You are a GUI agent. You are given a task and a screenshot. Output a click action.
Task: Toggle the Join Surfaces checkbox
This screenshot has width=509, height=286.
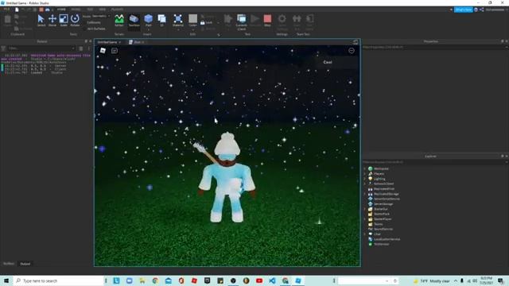[x=95, y=29]
